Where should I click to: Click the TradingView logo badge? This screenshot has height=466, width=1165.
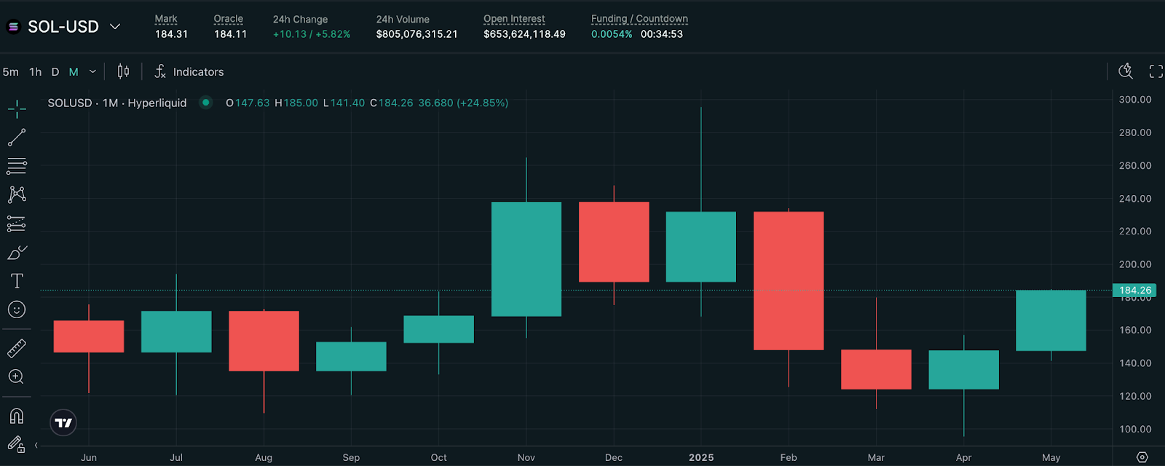(x=63, y=422)
